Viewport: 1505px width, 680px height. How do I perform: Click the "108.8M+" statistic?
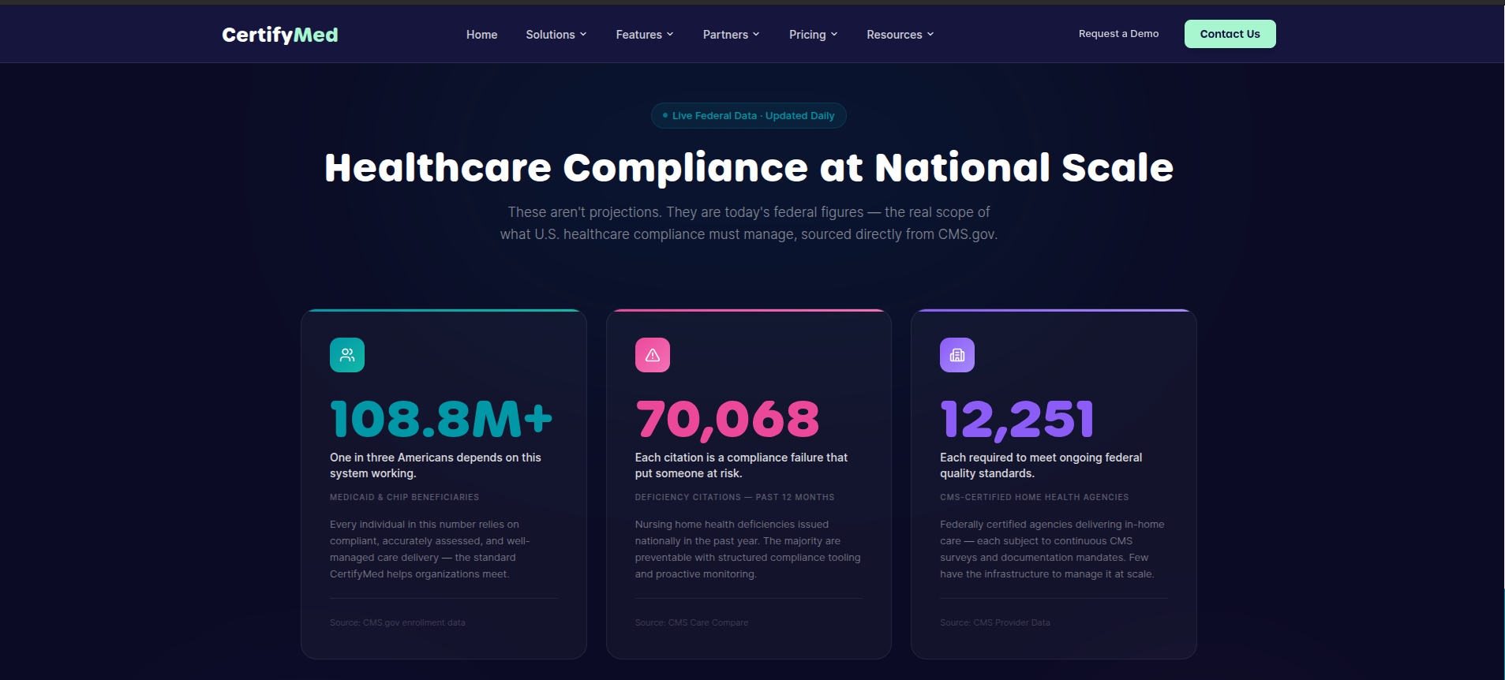tap(441, 418)
